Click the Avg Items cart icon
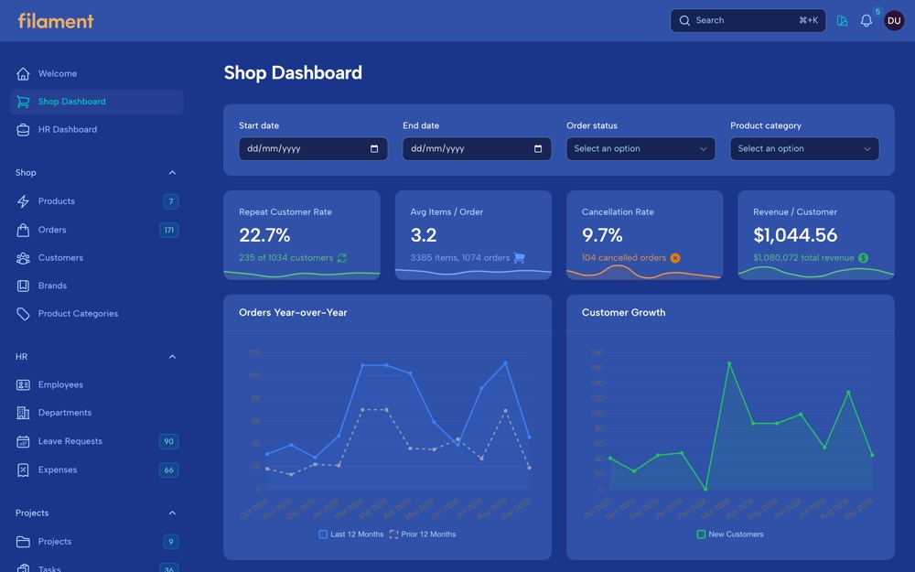 519,258
